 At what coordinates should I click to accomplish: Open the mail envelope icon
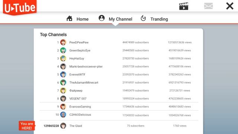[208, 6]
